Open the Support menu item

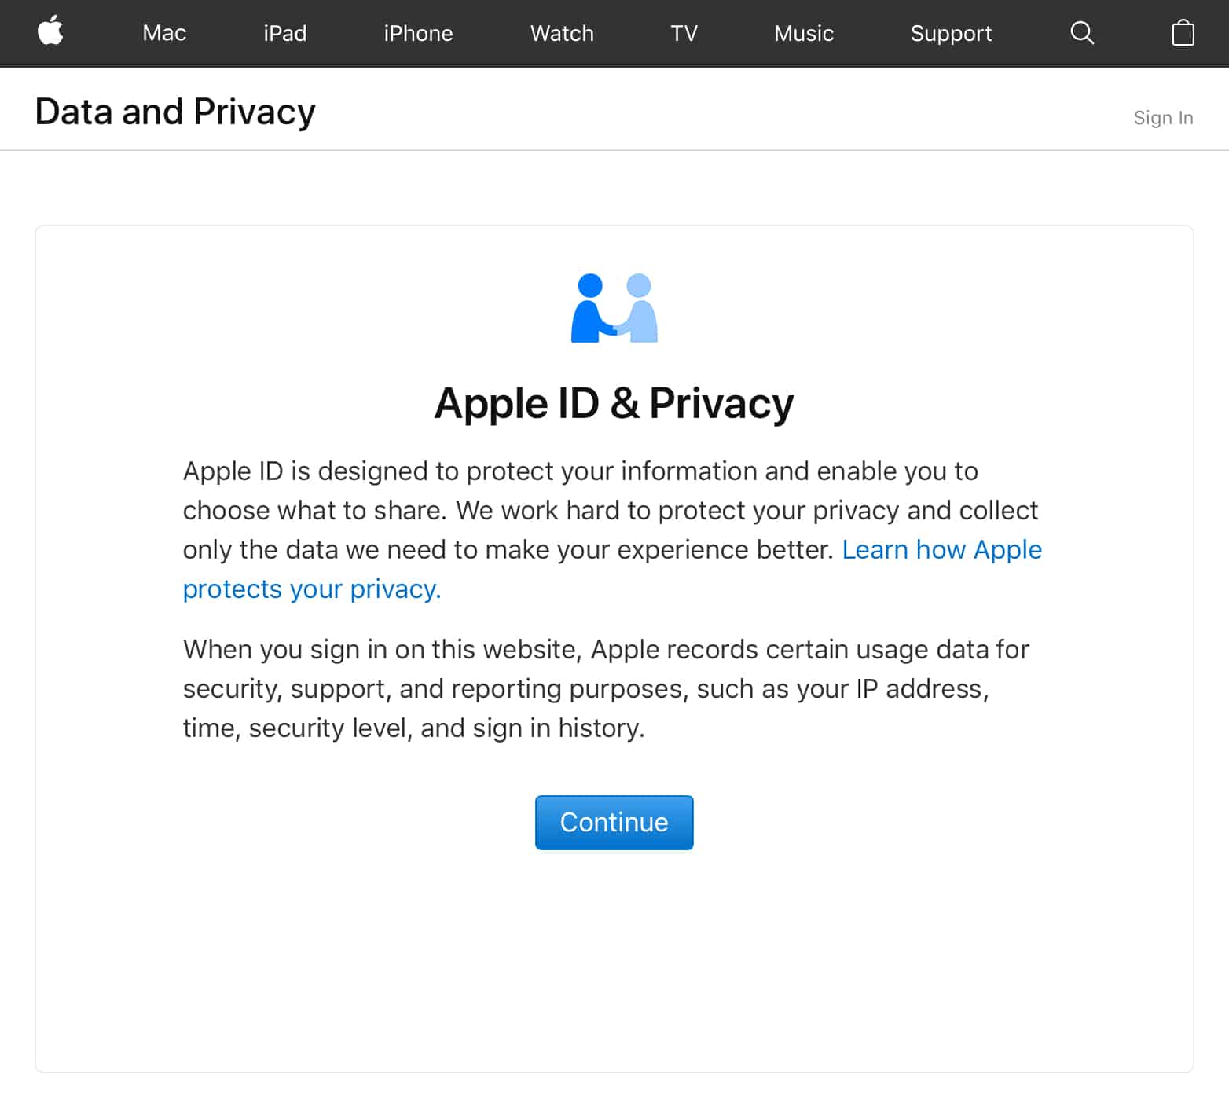951,33
